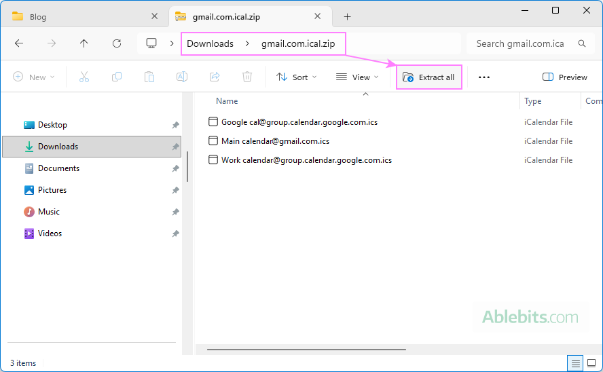Image resolution: width=603 pixels, height=372 pixels.
Task: Maximize the File Explorer window
Action: [x=555, y=10]
